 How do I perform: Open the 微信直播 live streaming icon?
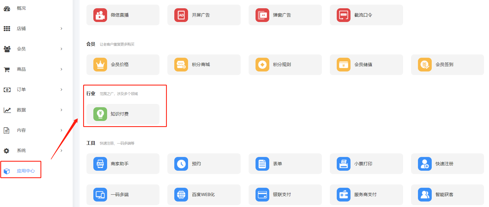[100, 15]
